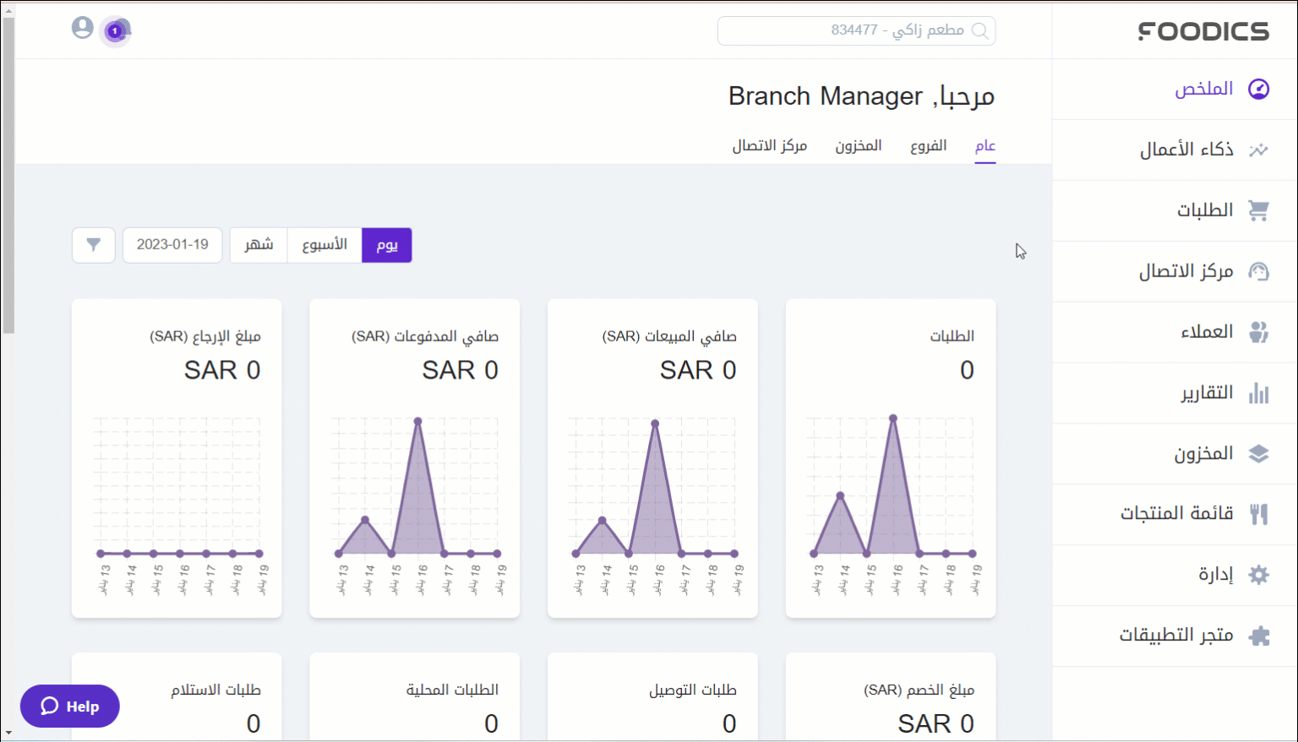This screenshot has height=742, width=1298.
Task: Keep يوم selected as the active period
Action: 386,245
